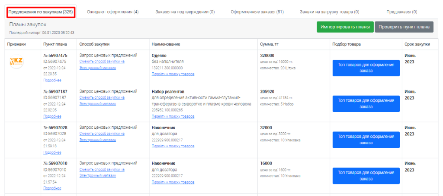Click Топ товаров button for plan 56907028
The image size is (443, 196).
[x=366, y=140]
